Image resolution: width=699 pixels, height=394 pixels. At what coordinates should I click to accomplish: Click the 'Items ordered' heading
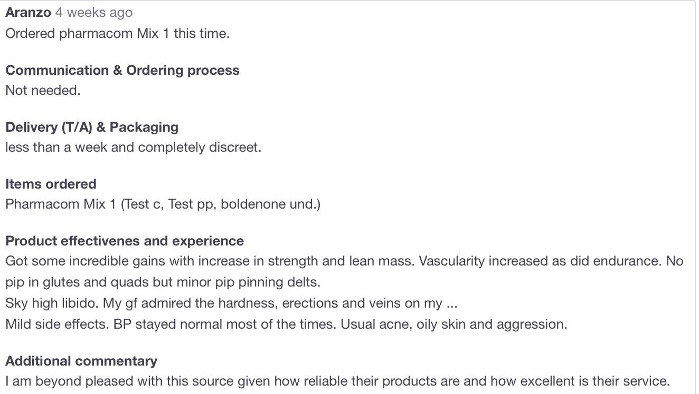[x=51, y=184]
